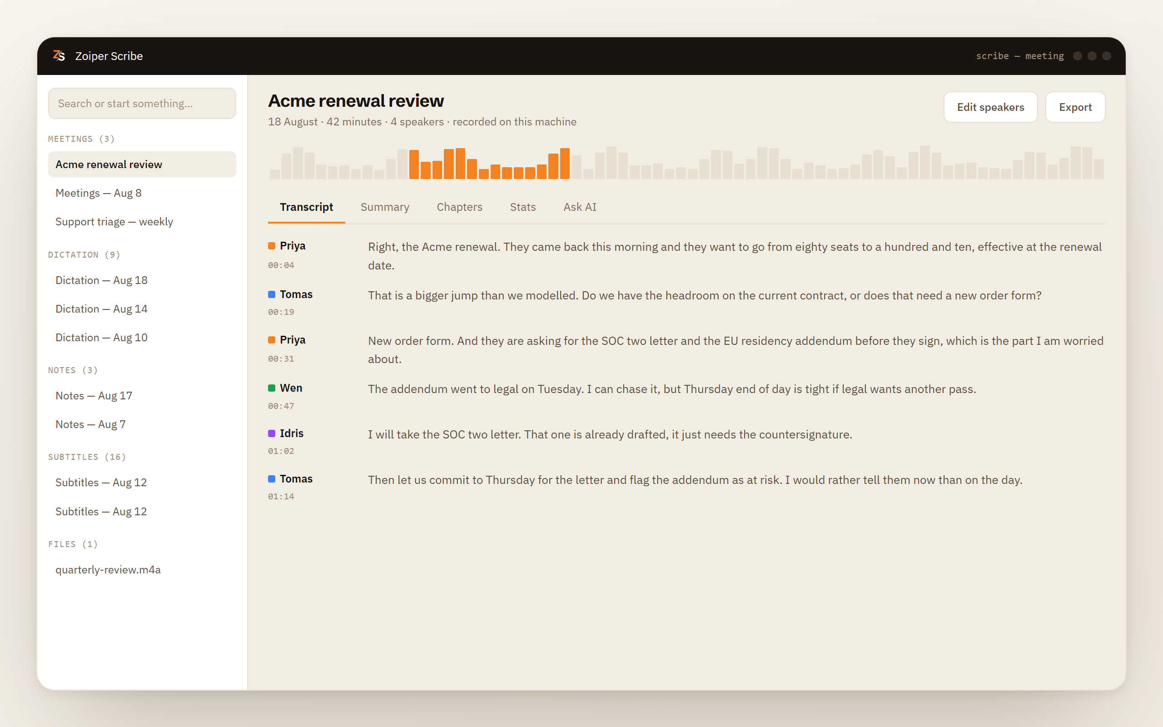Click Idris's line about the SOC two letter
Image resolution: width=1163 pixels, height=727 pixels.
pyautogui.click(x=610, y=435)
